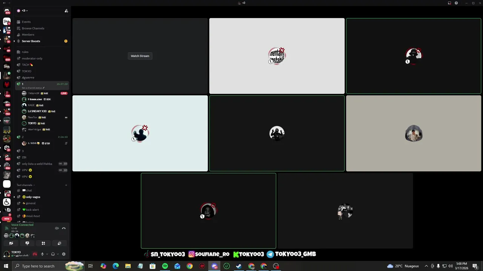Select the mentally unstable avatar video tile
This screenshot has width=483, height=271.
coord(277,56)
